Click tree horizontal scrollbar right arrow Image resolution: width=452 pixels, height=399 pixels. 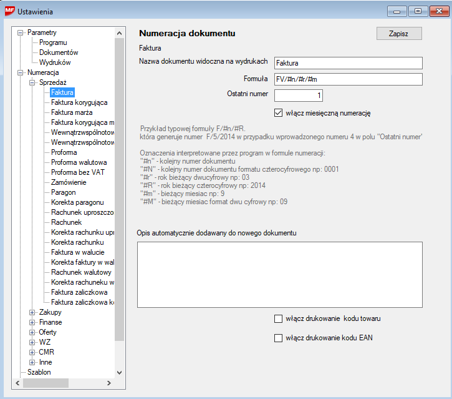[110, 382]
